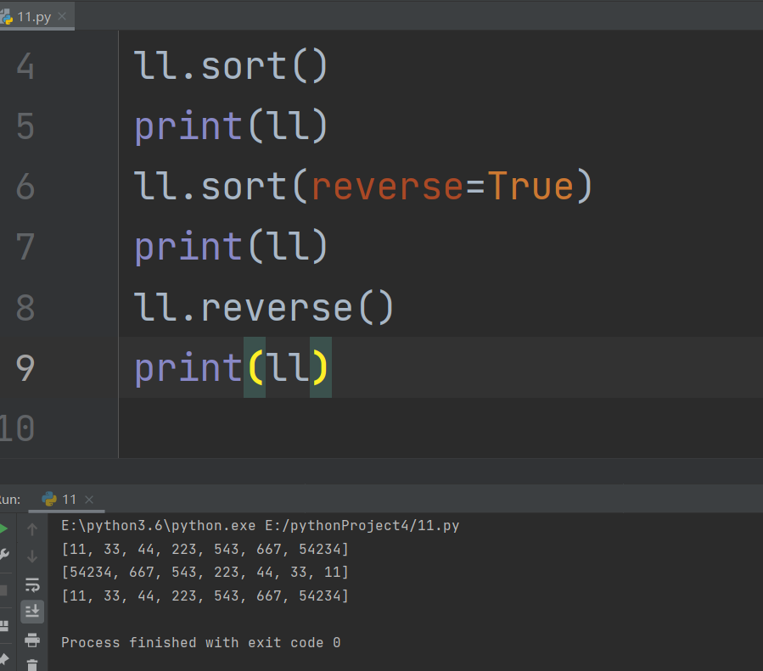Click the output line [54234, 667, 543, 223, 44, 33, 11]
The width and height of the screenshot is (763, 671).
[205, 572]
